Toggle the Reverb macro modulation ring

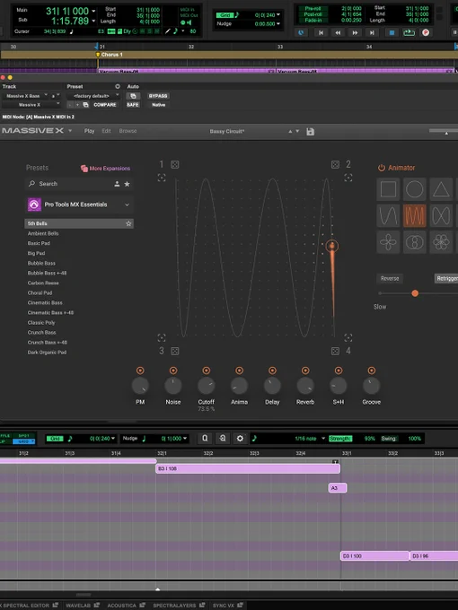click(x=305, y=370)
